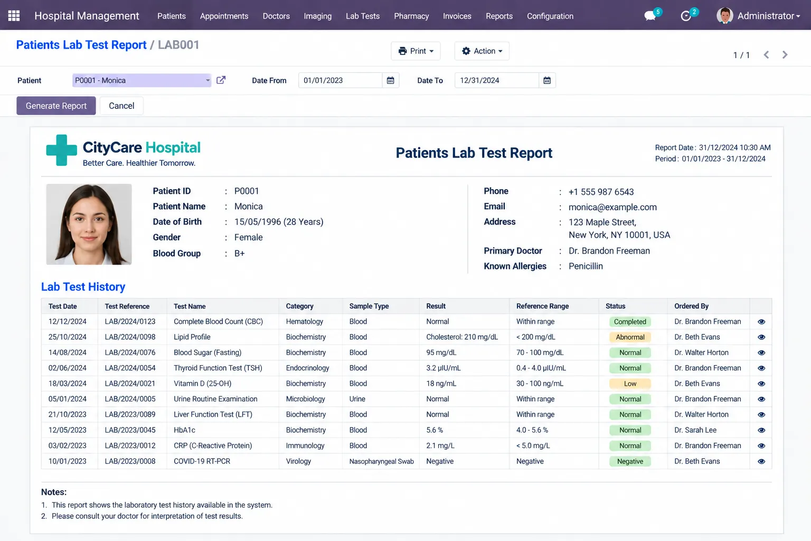
Task: Click the Hospital Management app title
Action: (87, 16)
